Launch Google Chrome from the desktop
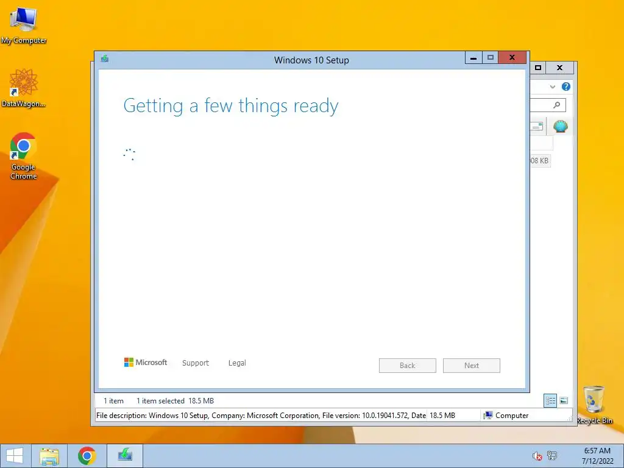Viewport: 624px width, 468px height. [x=24, y=155]
